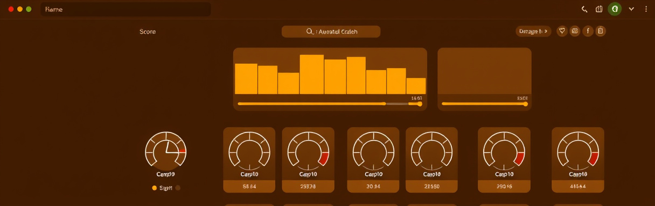The width and height of the screenshot is (655, 206).
Task: Open the vertical three-dot menu
Action: pos(646,9)
